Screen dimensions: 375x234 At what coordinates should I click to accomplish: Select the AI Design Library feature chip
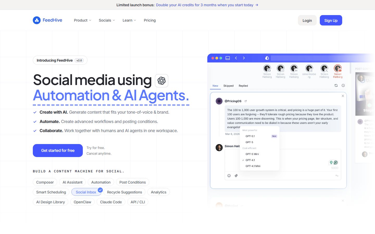[51, 202]
